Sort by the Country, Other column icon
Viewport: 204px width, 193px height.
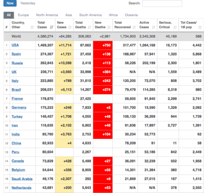[x=32, y=27]
